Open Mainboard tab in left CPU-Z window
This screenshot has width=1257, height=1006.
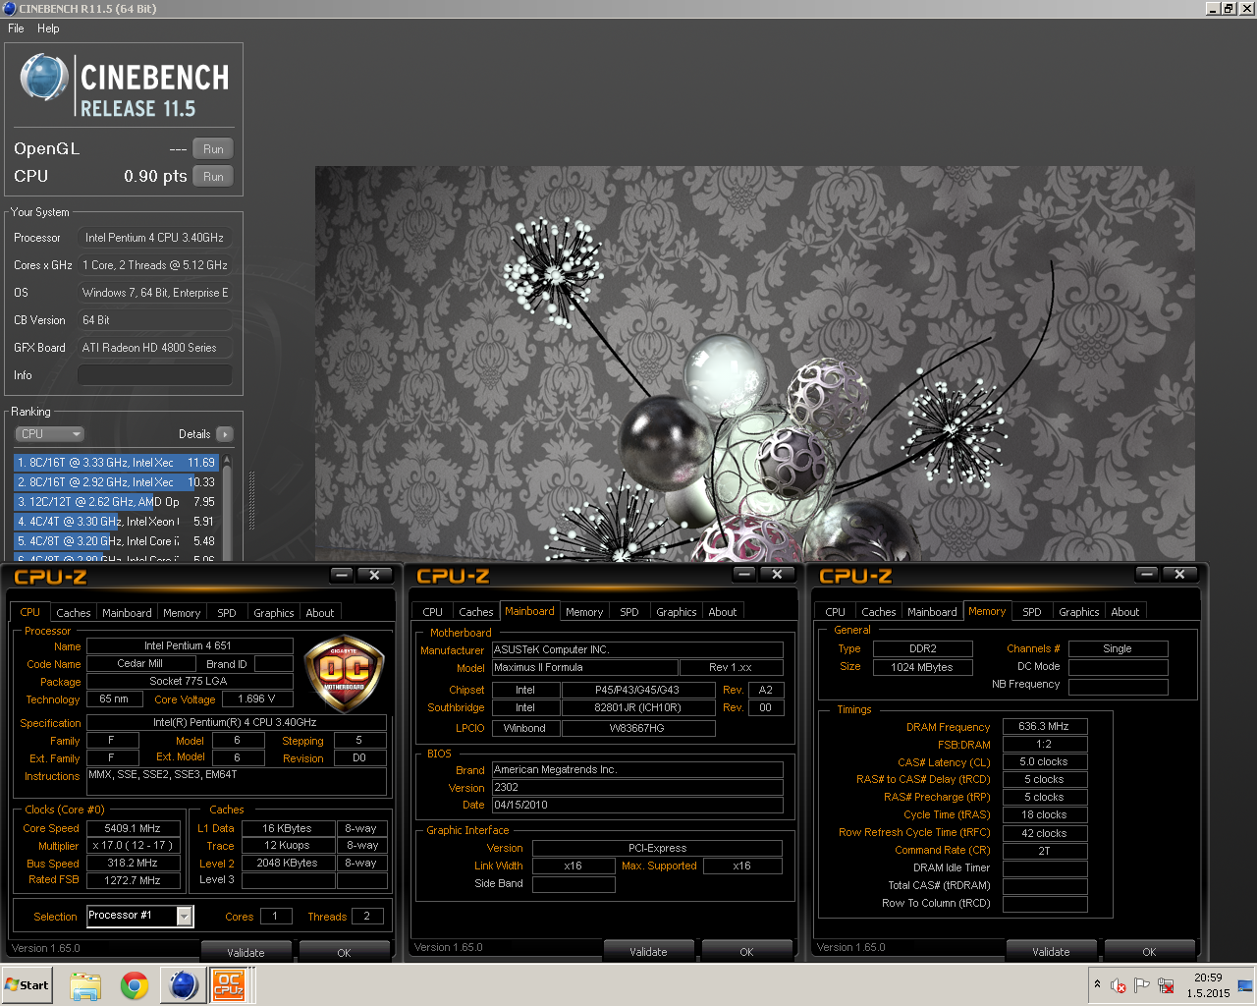click(128, 613)
